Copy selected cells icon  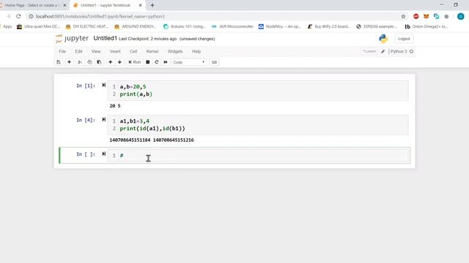[89, 62]
